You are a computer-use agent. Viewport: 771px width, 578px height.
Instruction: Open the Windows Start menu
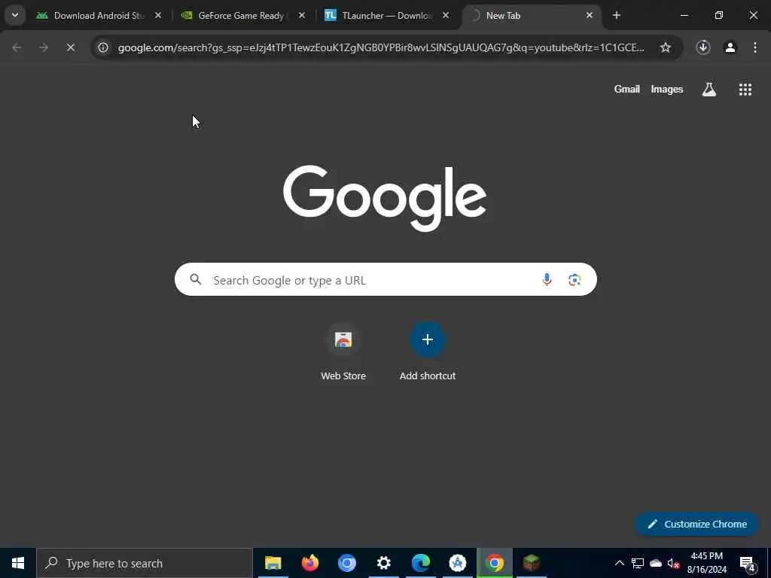18,563
